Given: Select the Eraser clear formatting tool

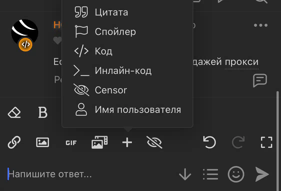Looking at the screenshot, I should (14, 113).
